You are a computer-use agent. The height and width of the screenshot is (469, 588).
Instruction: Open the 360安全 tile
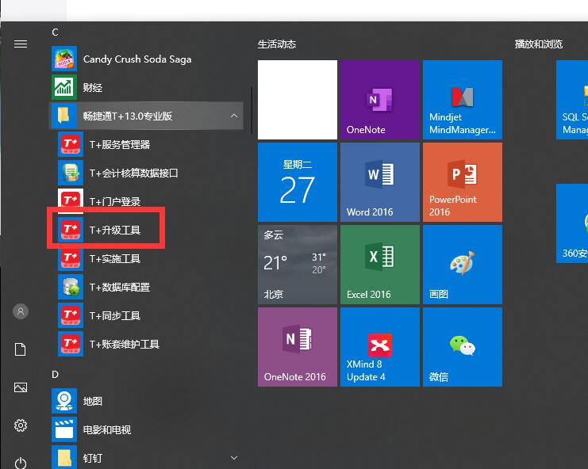click(x=572, y=223)
